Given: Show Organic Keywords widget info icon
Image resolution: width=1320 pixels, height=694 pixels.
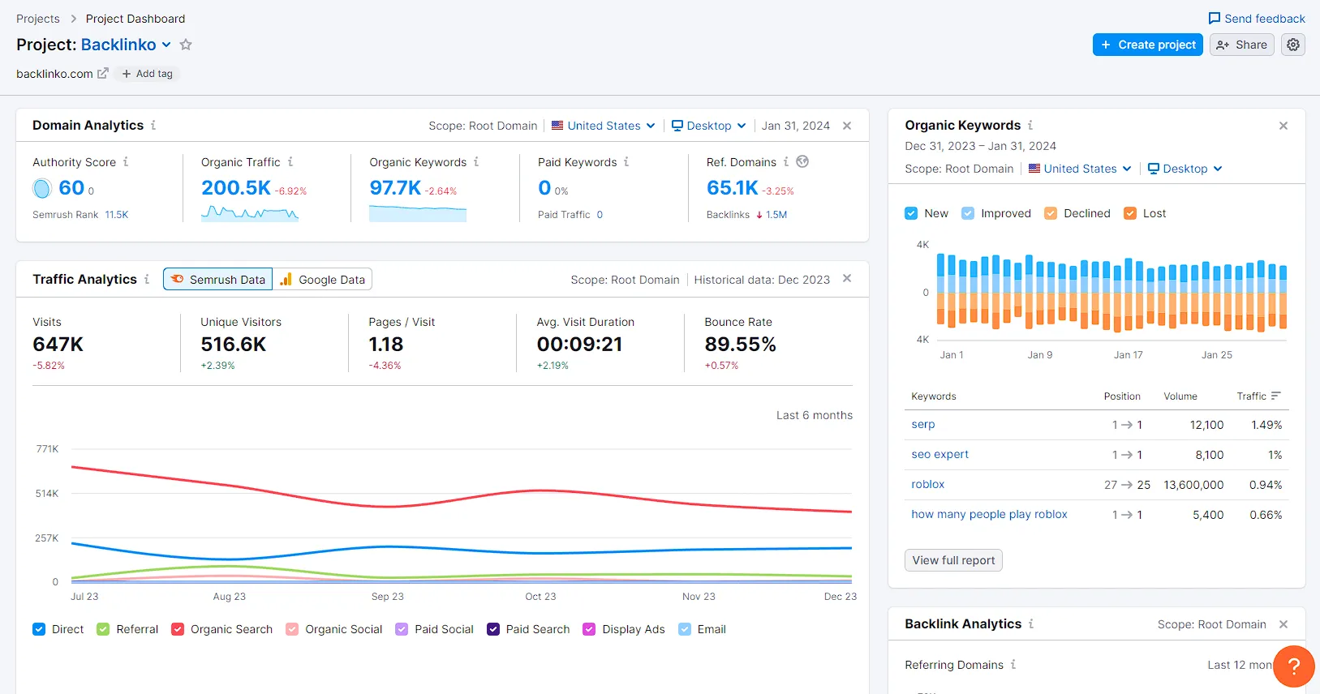Looking at the screenshot, I should [1030, 125].
